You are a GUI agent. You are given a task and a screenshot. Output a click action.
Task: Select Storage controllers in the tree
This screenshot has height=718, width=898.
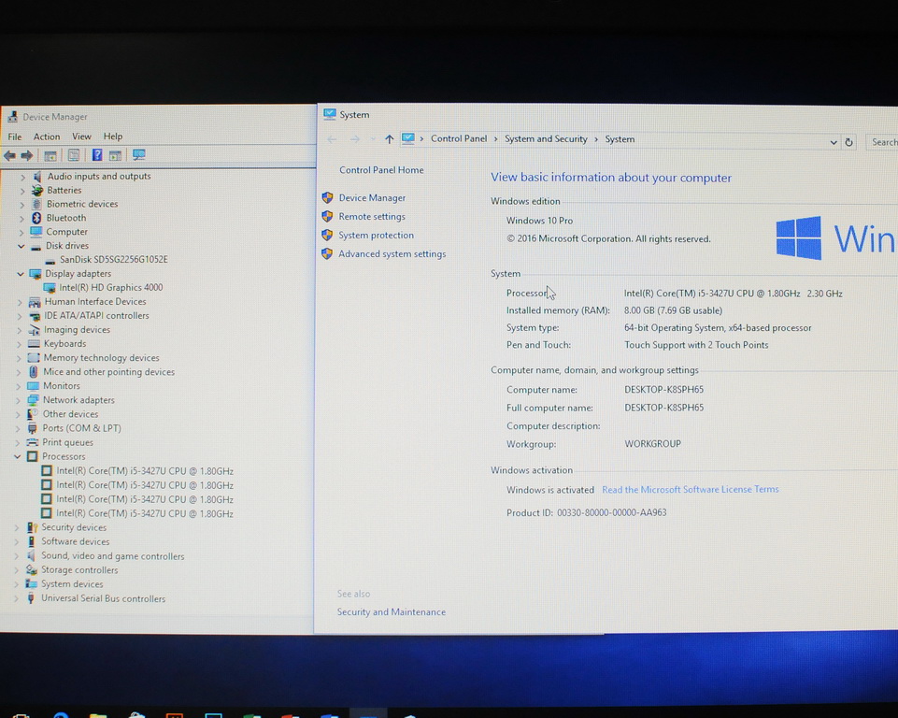79,570
